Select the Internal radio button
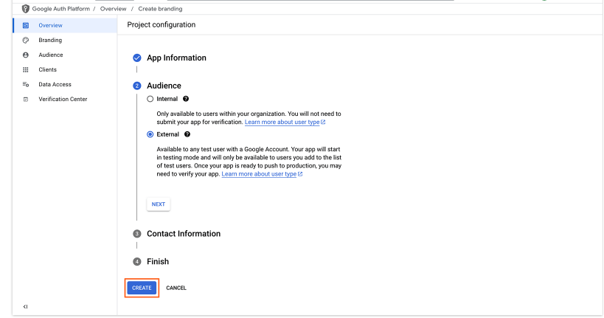Image resolution: width=604 pixels, height=318 pixels. tap(150, 99)
